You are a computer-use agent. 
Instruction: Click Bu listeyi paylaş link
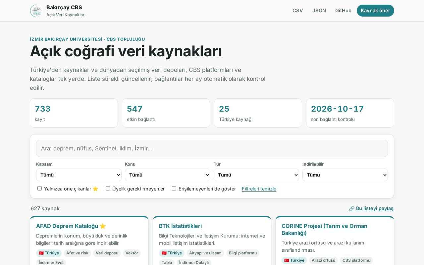(x=371, y=208)
